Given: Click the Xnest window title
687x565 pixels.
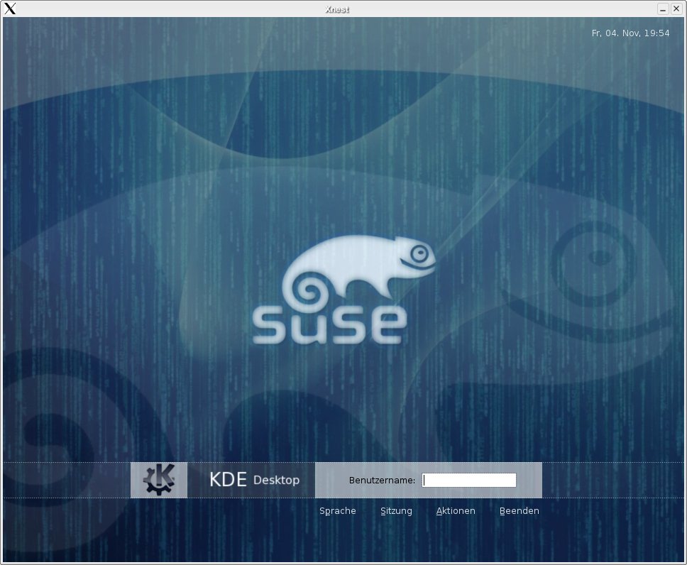Looking at the screenshot, I should 337,9.
